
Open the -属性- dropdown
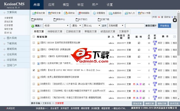pyautogui.click(x=76, y=26)
